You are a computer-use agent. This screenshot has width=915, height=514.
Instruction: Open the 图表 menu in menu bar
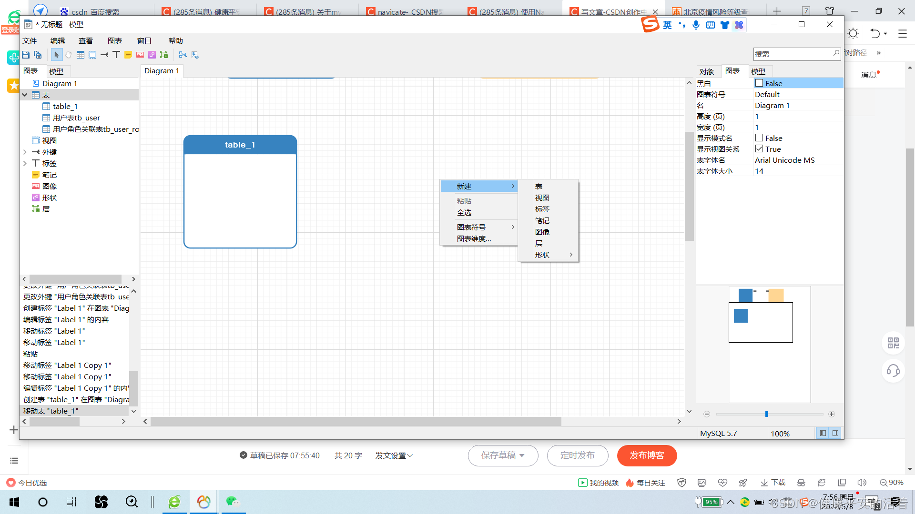pyautogui.click(x=114, y=41)
